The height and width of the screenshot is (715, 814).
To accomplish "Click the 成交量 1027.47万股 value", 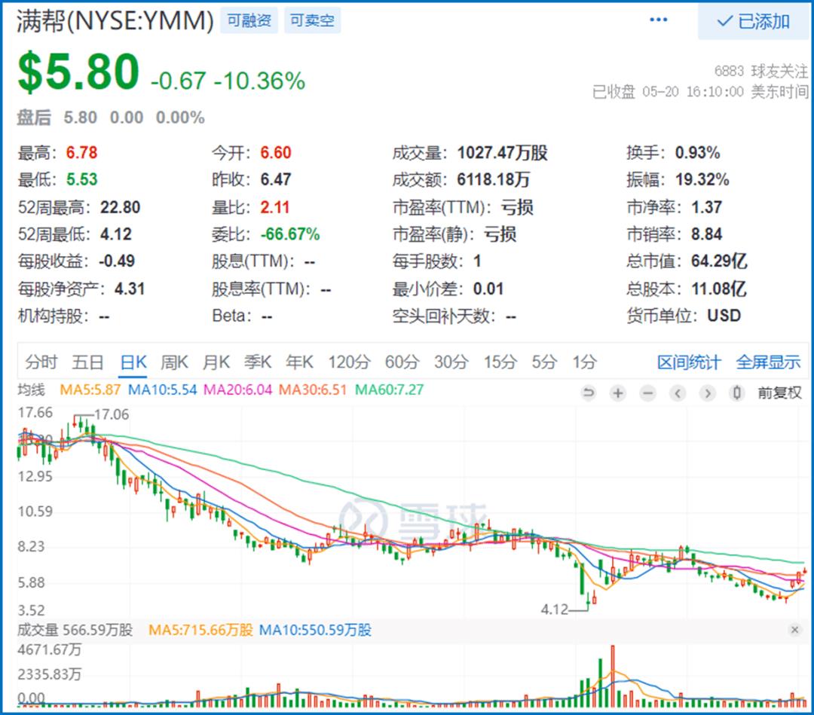I will (x=502, y=153).
